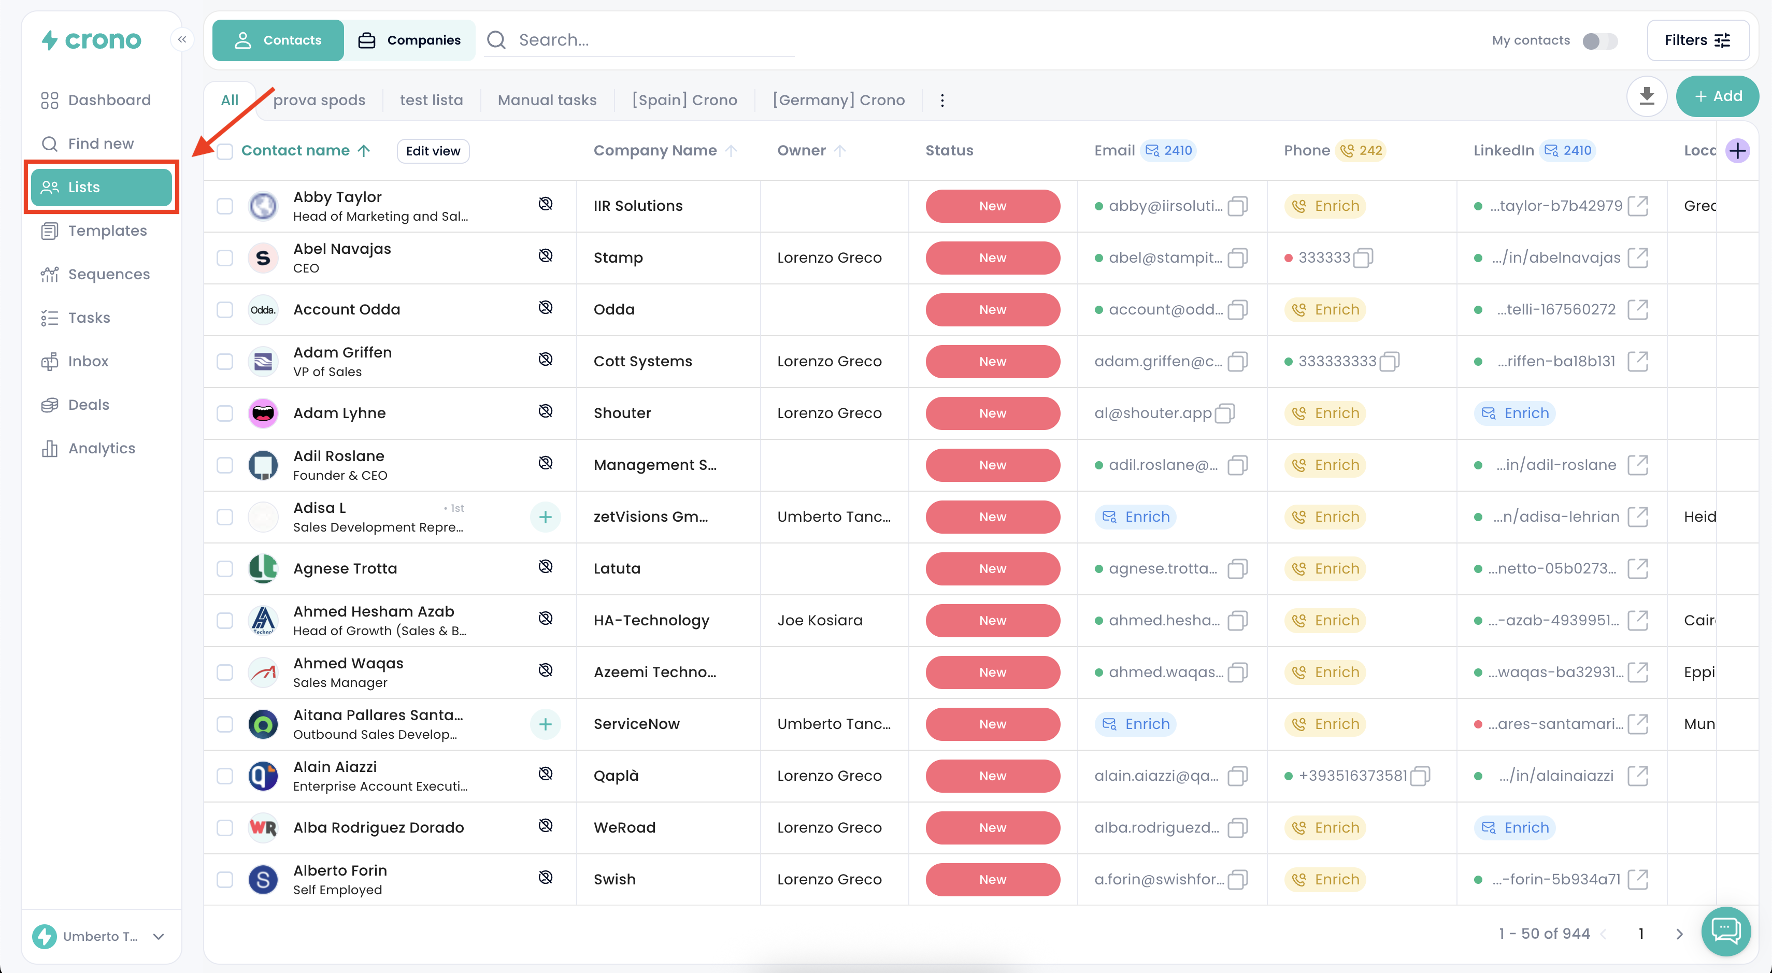Expand the Umberto T. account menu

click(x=158, y=936)
